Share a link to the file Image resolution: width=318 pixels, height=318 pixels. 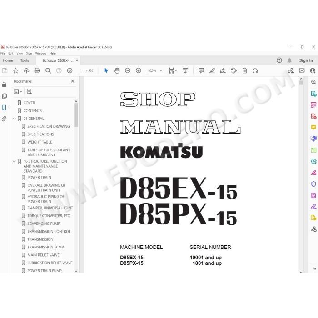[291, 70]
